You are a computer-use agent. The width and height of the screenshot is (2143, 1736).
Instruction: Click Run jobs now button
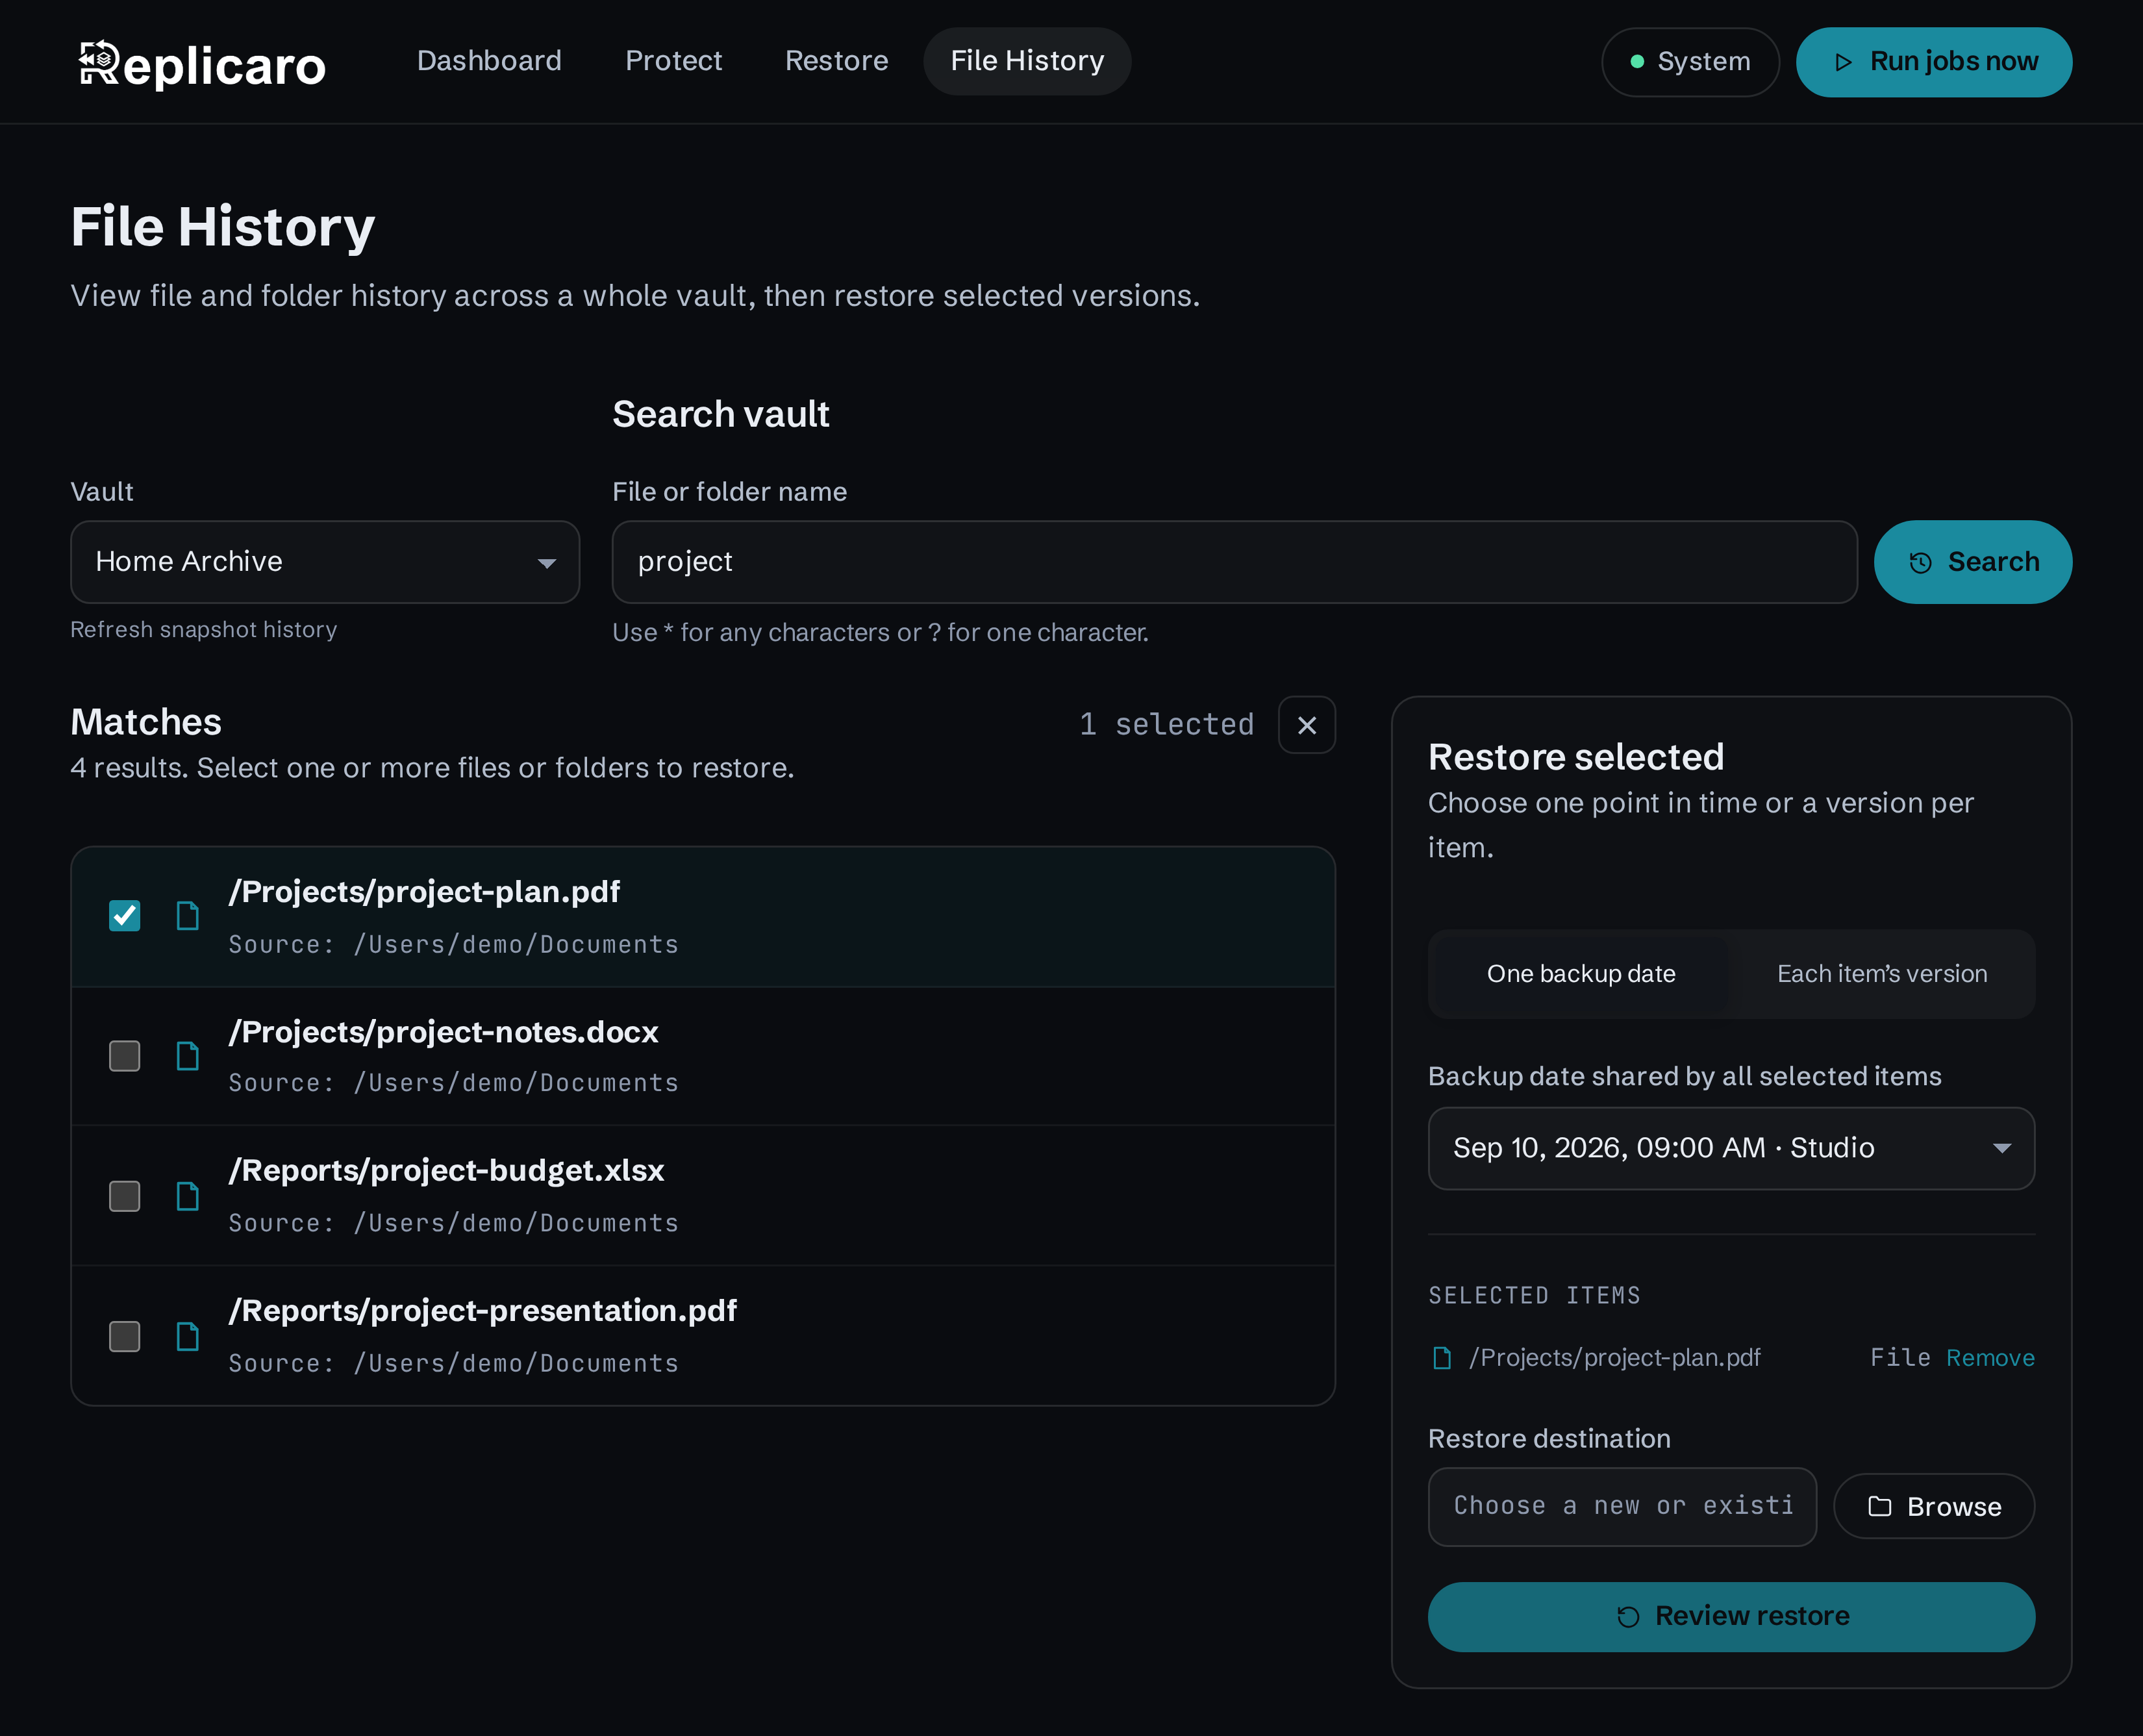(x=1934, y=62)
